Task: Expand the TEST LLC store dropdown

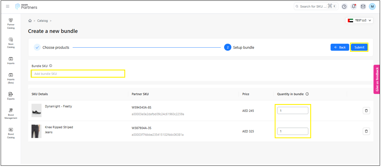Action: (359, 20)
